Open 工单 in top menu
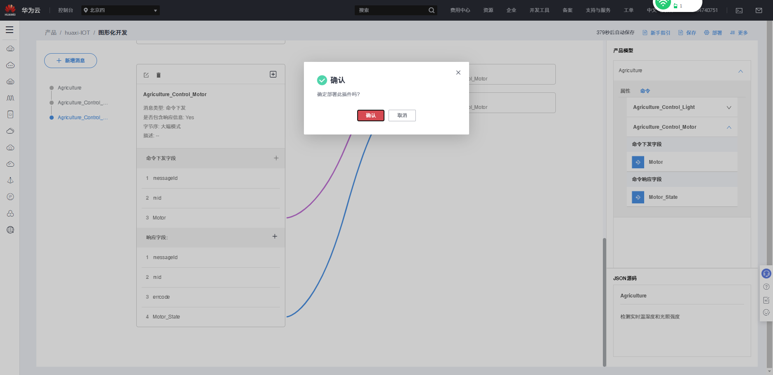773x375 pixels. point(628,10)
